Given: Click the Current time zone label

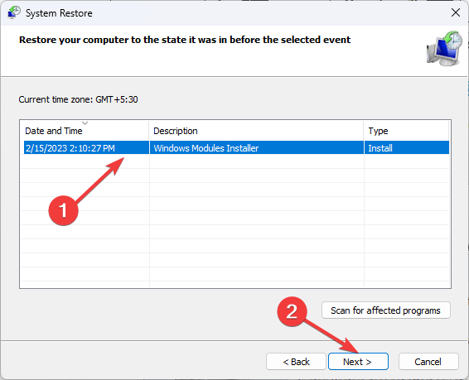Looking at the screenshot, I should click(x=78, y=99).
